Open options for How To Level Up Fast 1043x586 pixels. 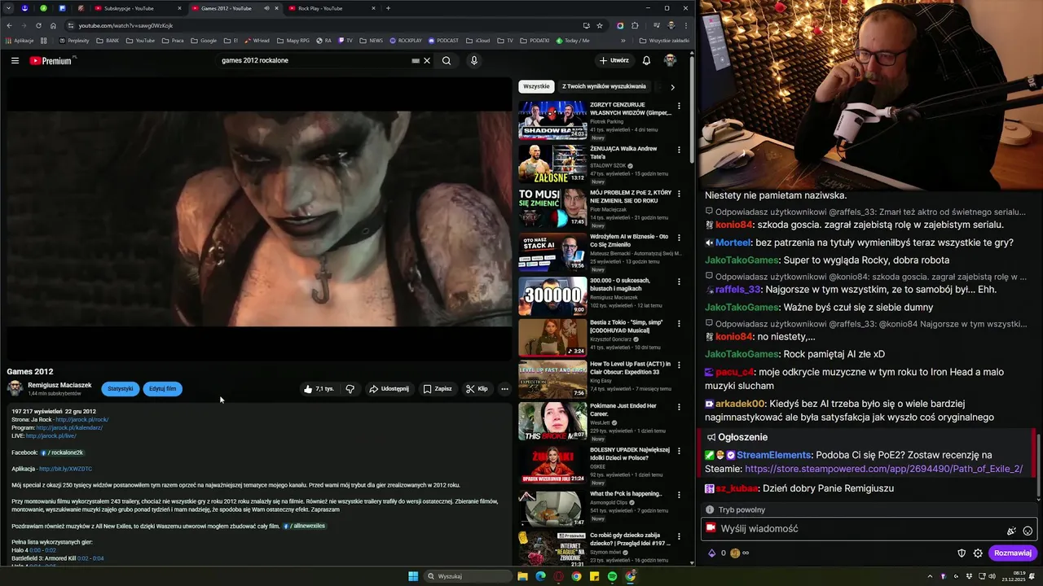coord(679,365)
